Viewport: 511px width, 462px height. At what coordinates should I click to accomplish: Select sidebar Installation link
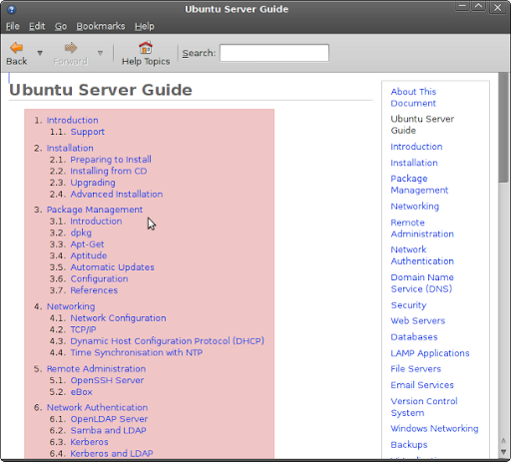click(414, 163)
